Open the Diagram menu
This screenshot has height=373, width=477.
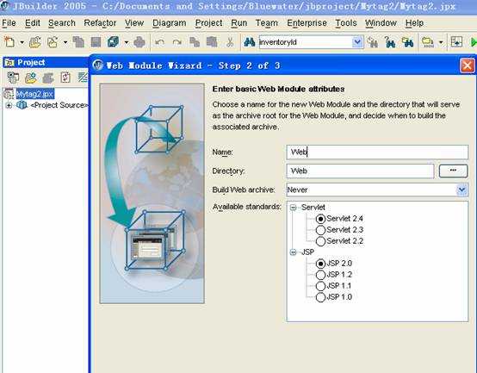point(170,23)
